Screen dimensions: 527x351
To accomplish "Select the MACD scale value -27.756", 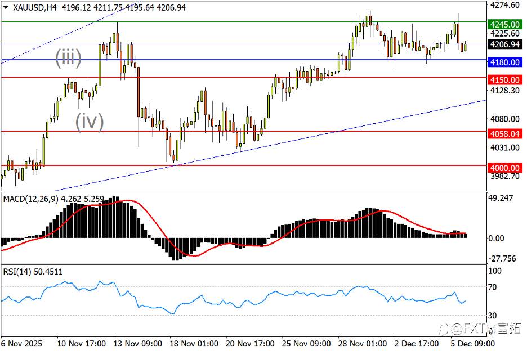I will (502, 258).
